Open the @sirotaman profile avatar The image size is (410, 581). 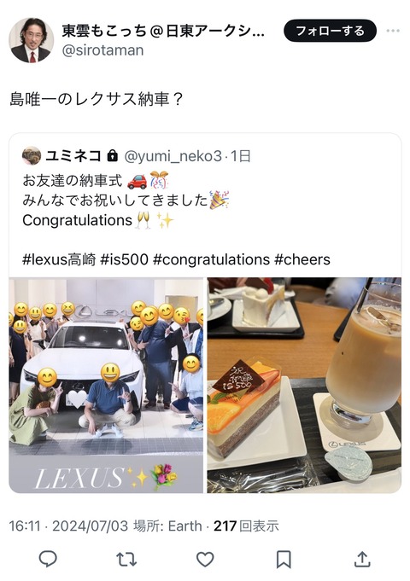tap(31, 40)
